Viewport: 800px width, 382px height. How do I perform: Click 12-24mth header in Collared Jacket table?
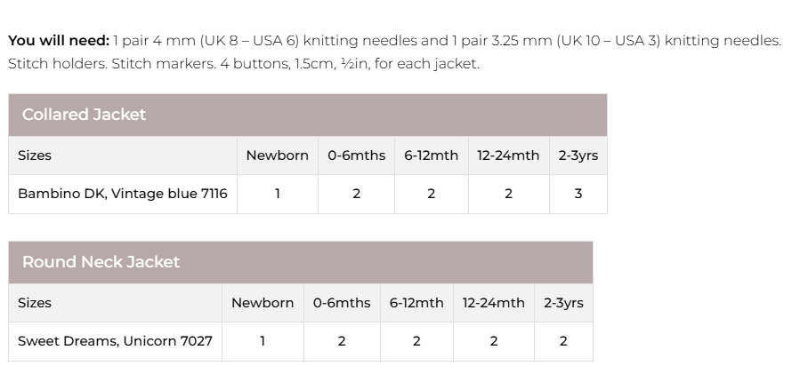coord(508,155)
